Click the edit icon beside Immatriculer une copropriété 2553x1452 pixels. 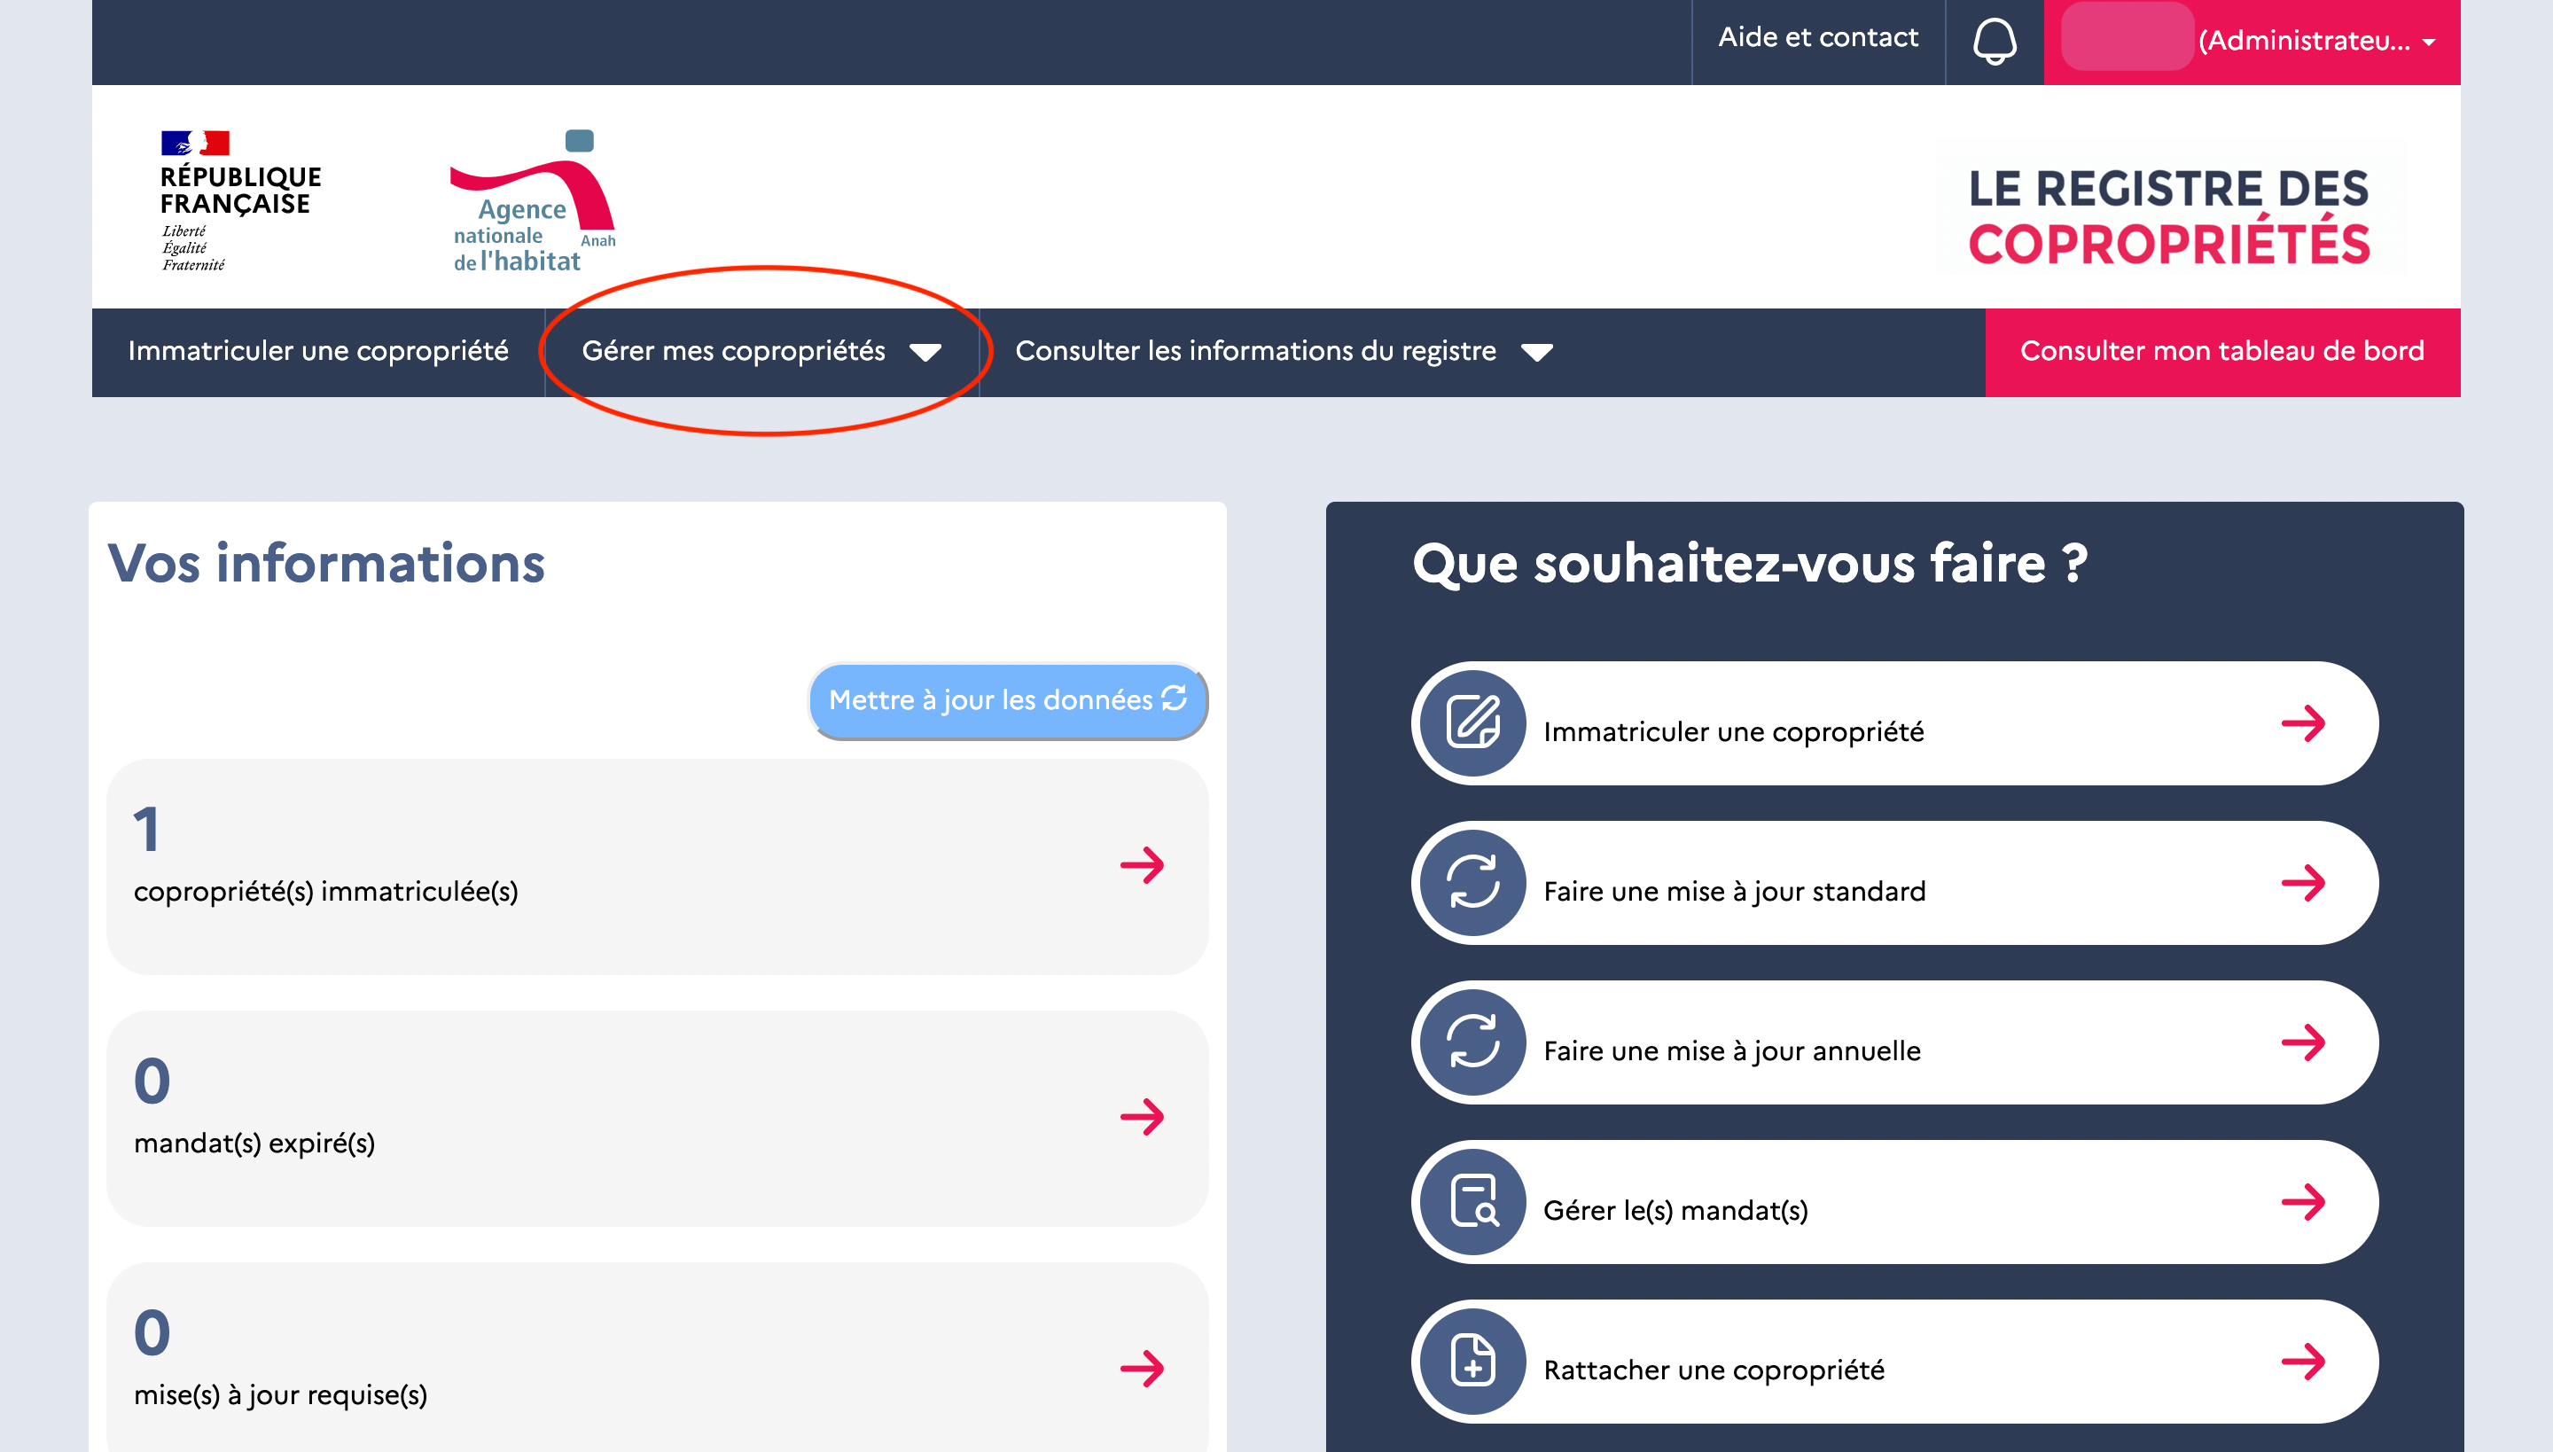1473,723
